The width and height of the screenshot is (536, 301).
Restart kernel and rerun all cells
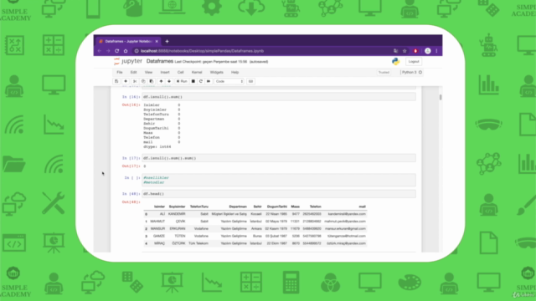point(209,81)
